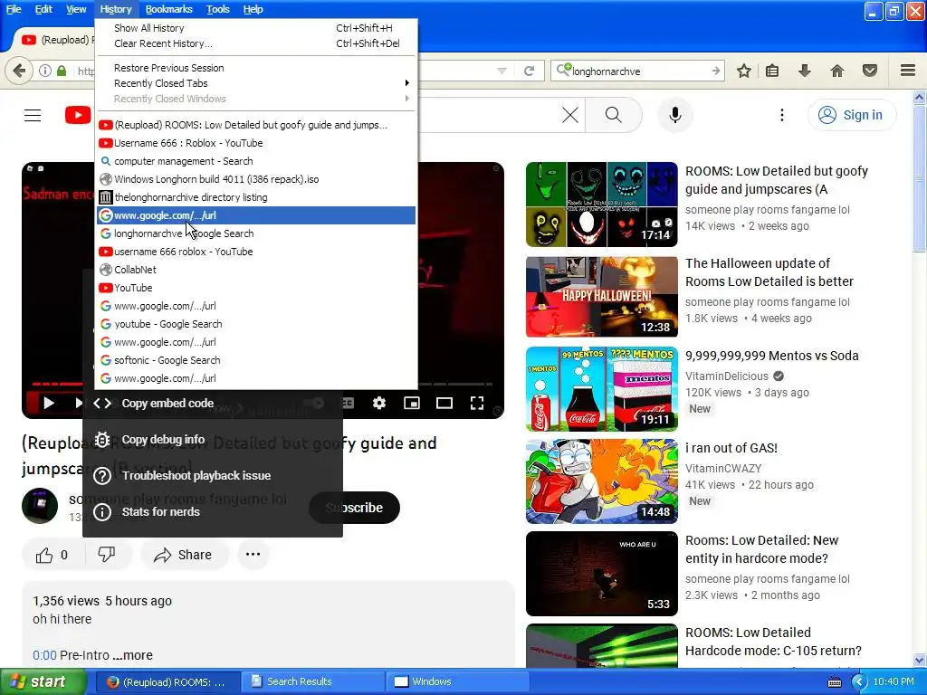Open the bookmarks list icon

[x=772, y=71]
